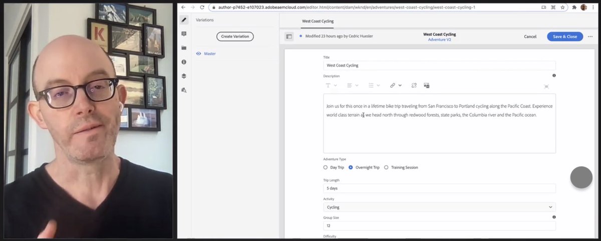
Task: Click the Variations panel heading
Action: click(x=204, y=20)
